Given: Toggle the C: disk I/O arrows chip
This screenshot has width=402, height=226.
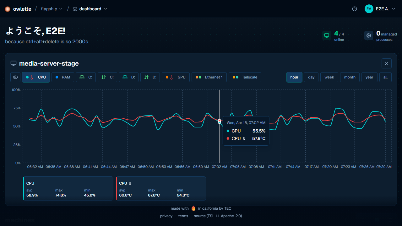Looking at the screenshot, I should [x=107, y=77].
